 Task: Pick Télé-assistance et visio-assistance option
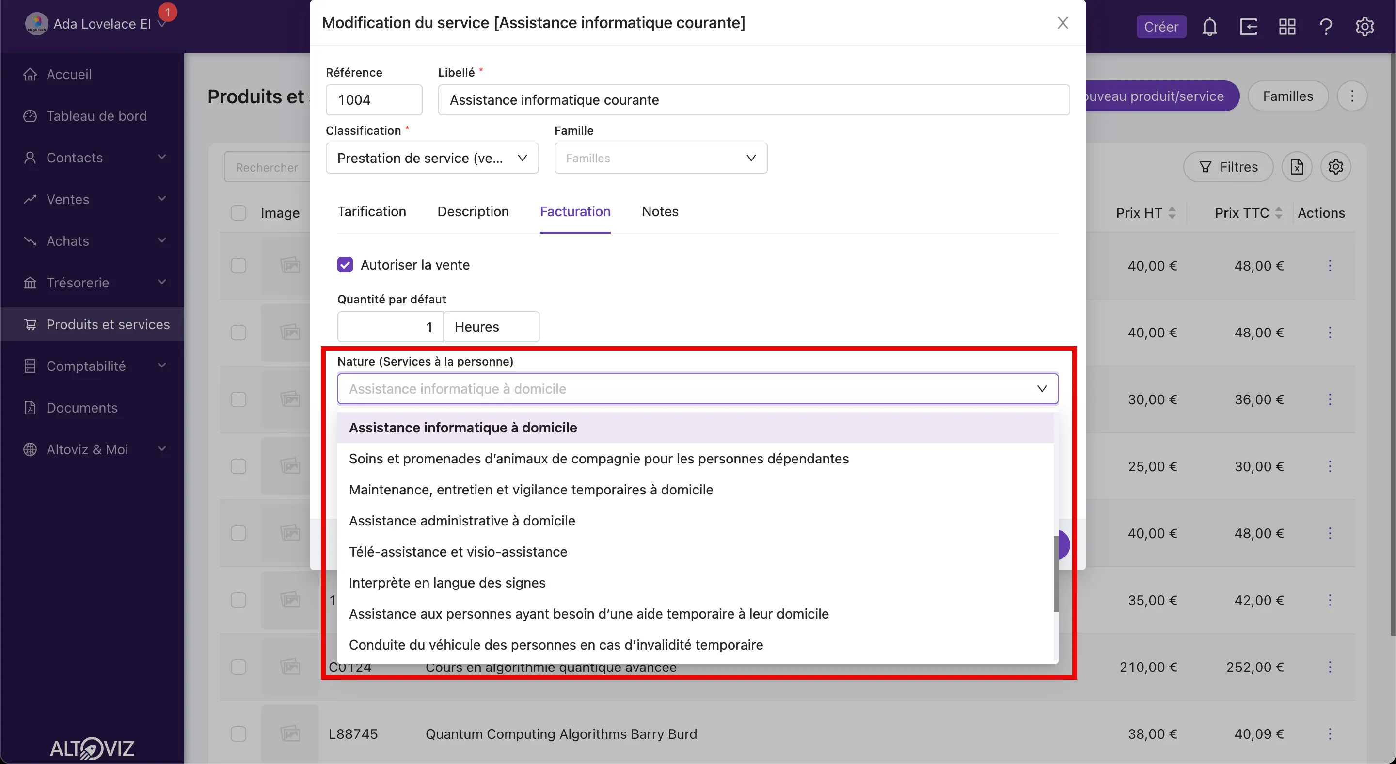695,552
